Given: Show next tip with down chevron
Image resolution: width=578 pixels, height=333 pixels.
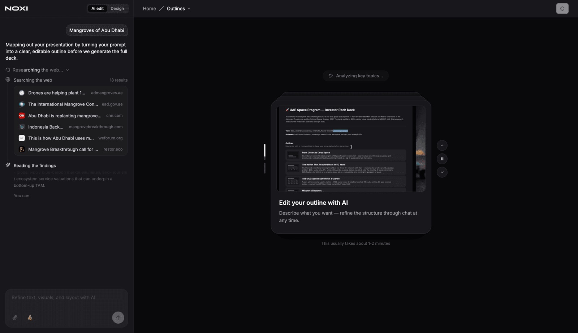Looking at the screenshot, I should coord(442,172).
